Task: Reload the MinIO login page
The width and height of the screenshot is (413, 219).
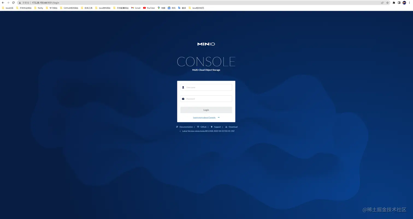Action: click(x=13, y=3)
